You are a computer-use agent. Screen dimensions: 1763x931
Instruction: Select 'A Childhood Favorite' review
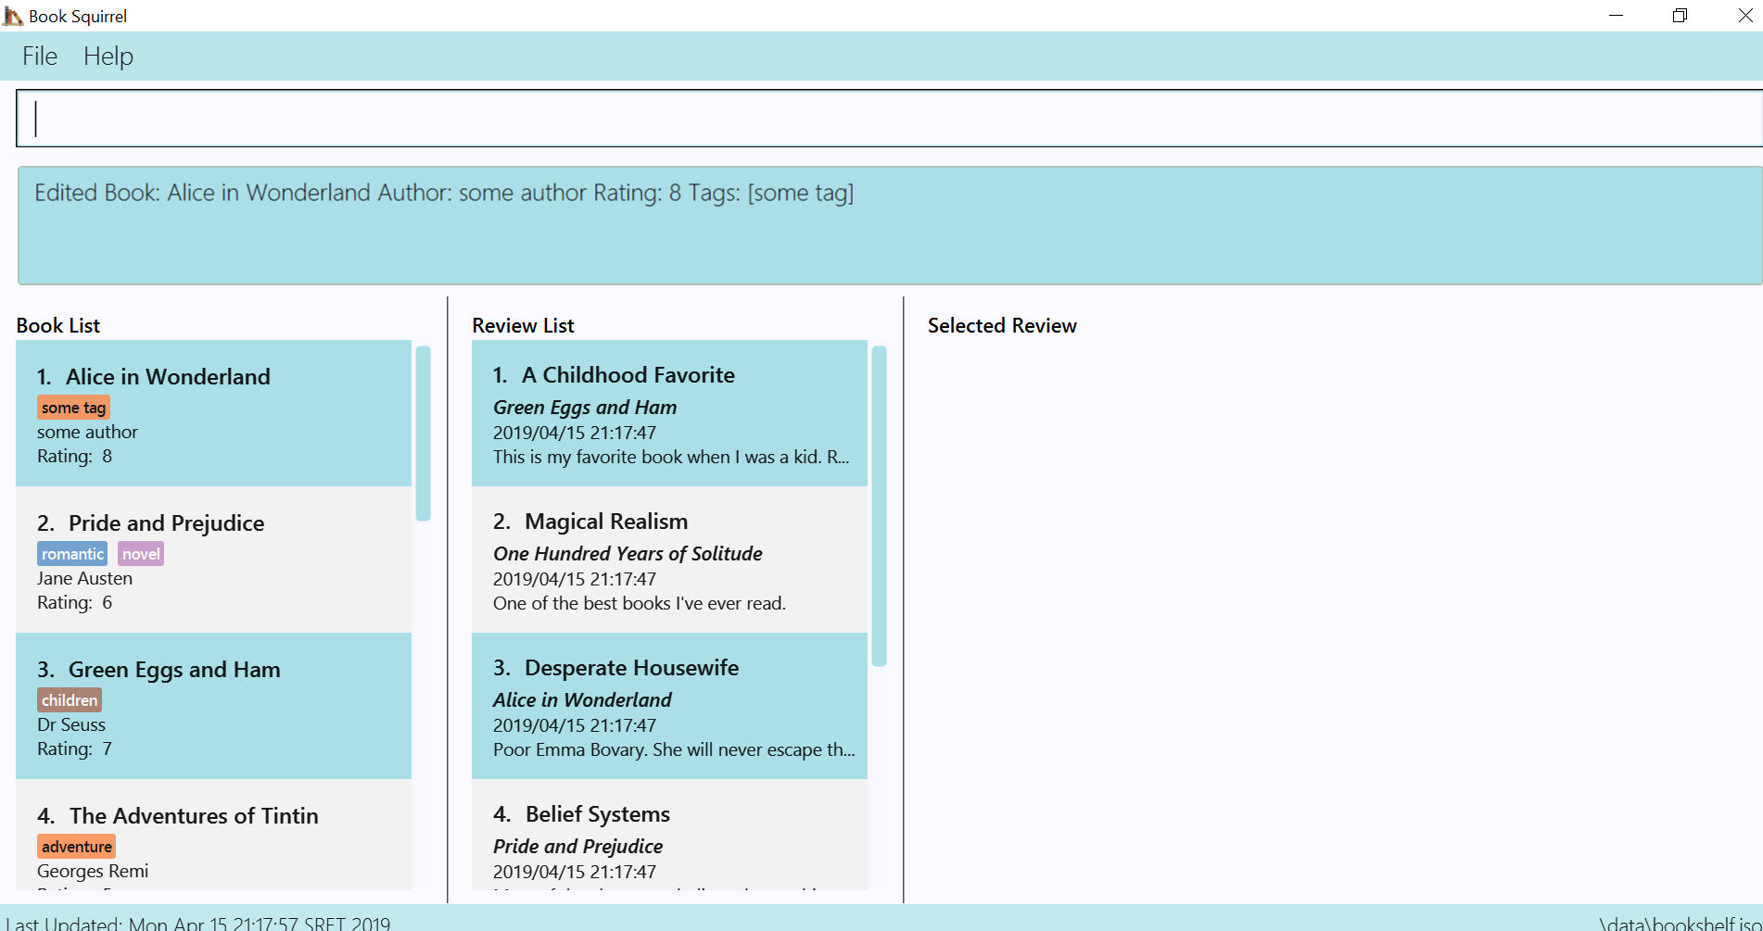[x=669, y=413]
